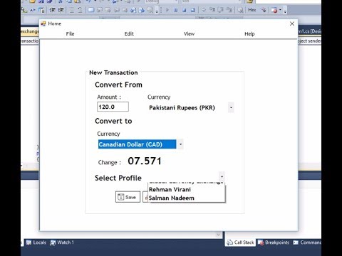Close the Home window

point(292,23)
